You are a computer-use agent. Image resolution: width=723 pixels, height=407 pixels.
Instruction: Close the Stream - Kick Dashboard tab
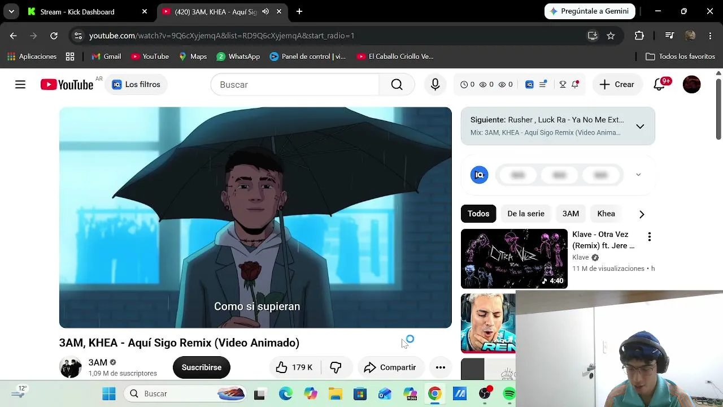tap(145, 11)
